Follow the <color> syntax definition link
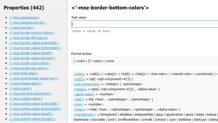This screenshot has height=123, width=218. (79, 74)
